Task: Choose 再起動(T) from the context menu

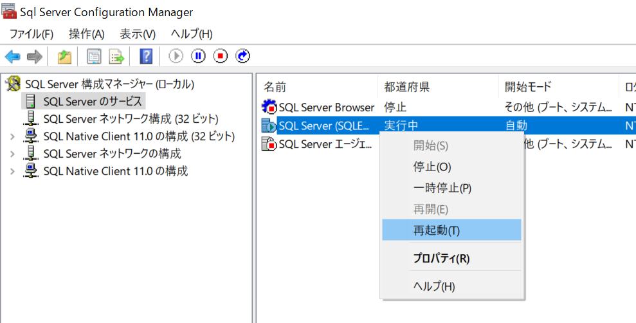Action: pos(452,230)
